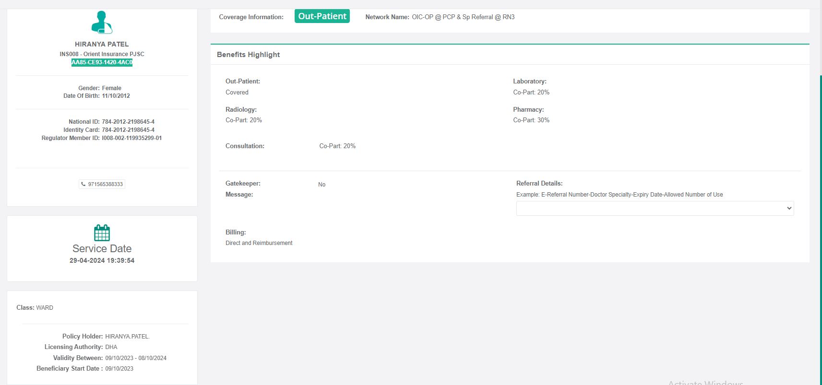Click the Service Date heading
The width and height of the screenshot is (822, 385).
[102, 248]
